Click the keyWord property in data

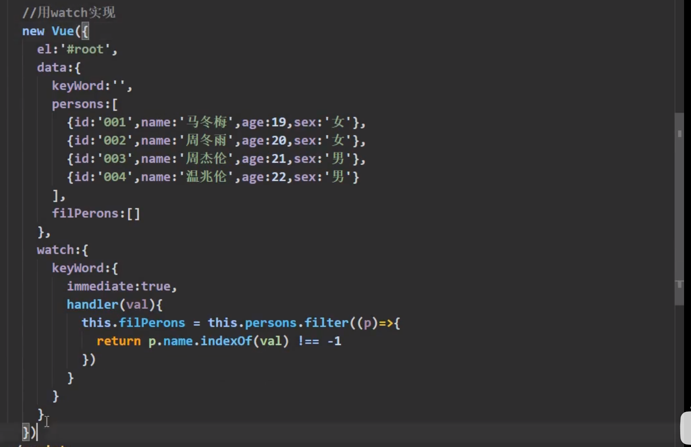78,86
